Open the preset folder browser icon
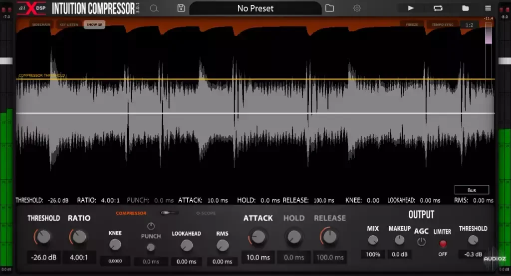The width and height of the screenshot is (511, 276). [329, 8]
